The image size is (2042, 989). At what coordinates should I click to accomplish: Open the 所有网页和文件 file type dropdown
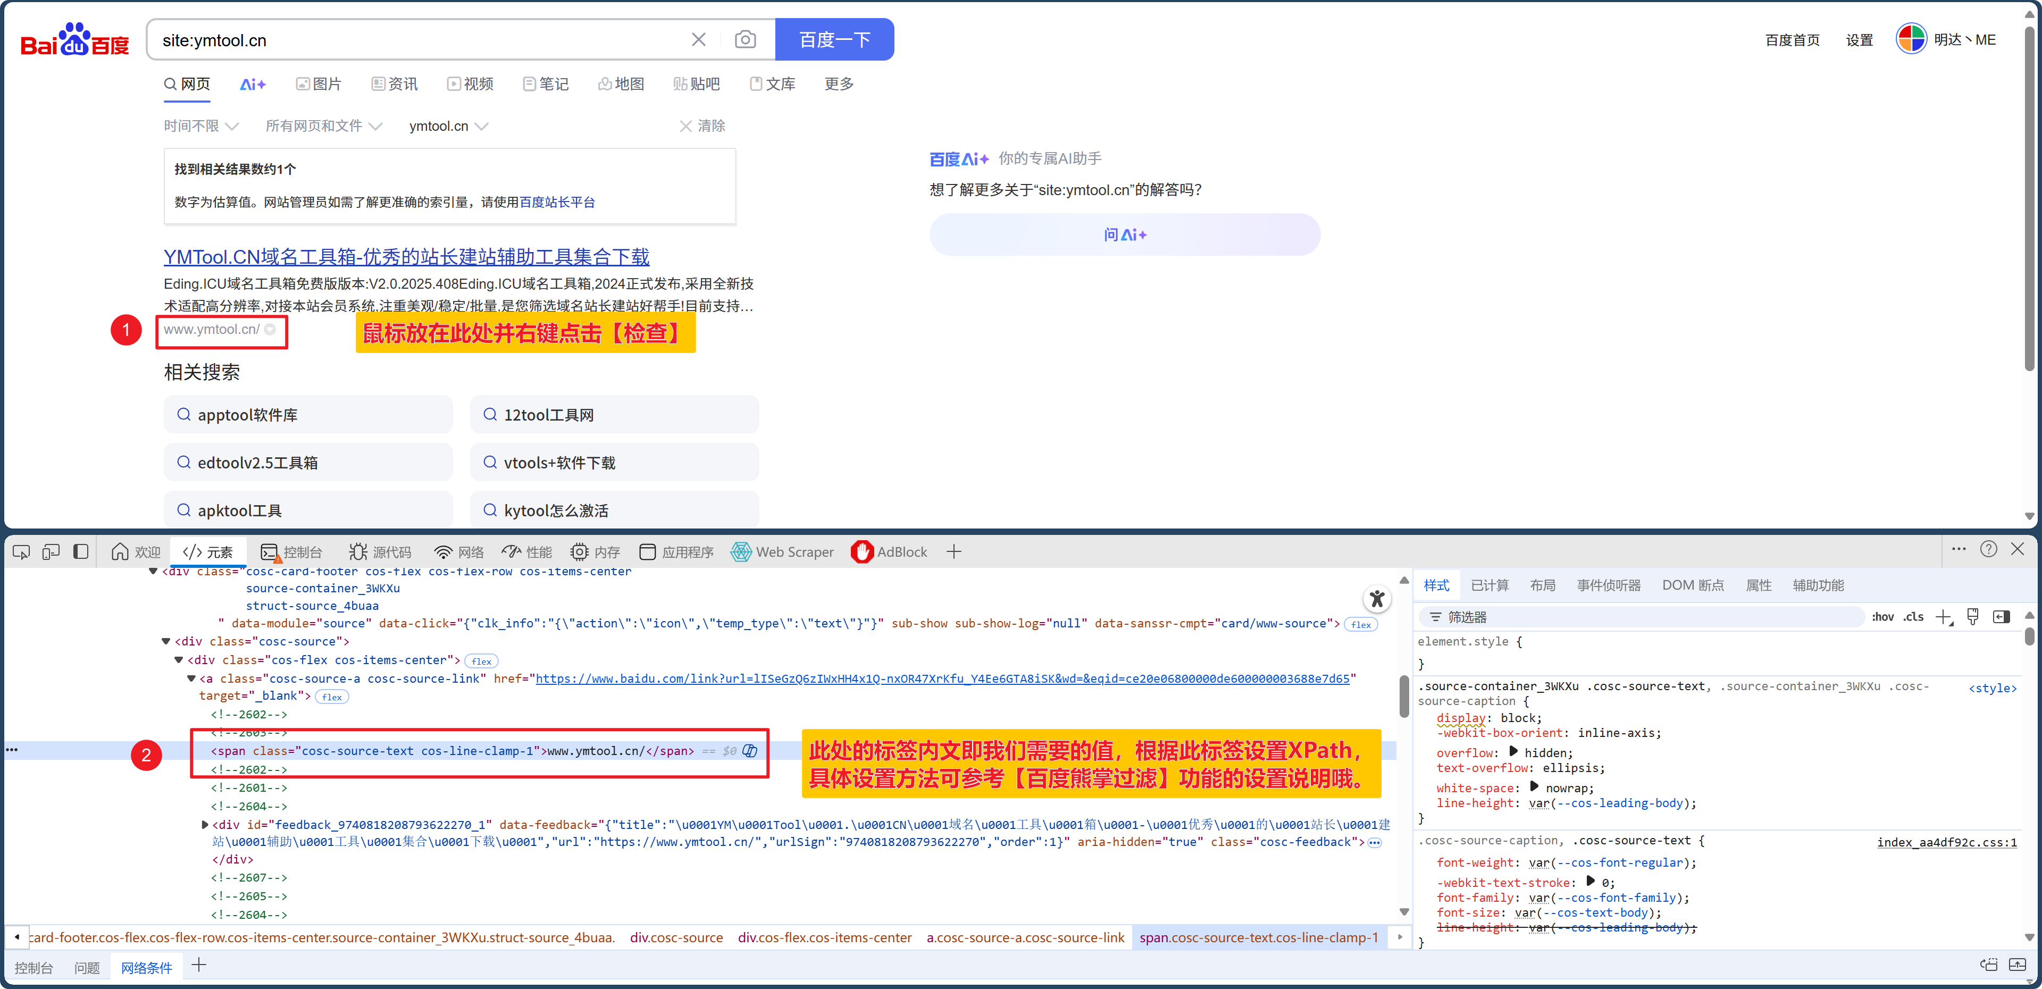(x=324, y=126)
